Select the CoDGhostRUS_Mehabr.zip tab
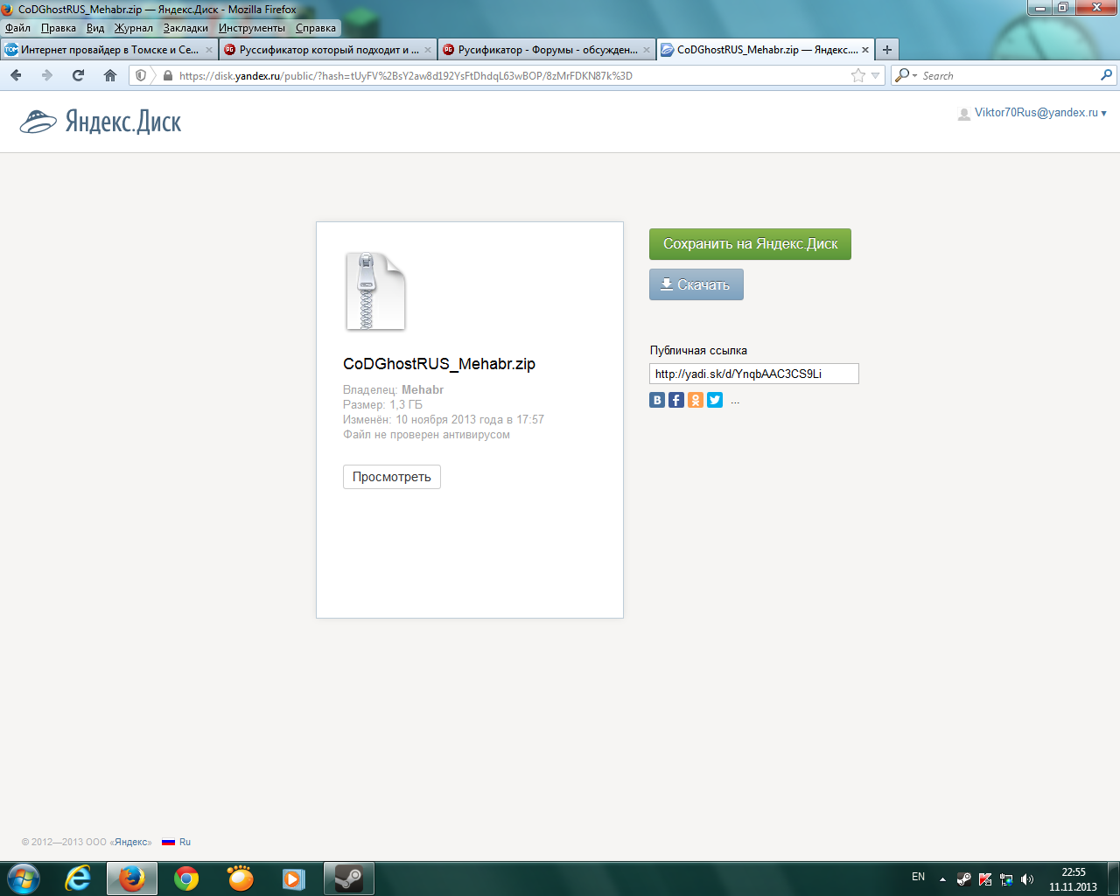This screenshot has height=896, width=1120. pyautogui.click(x=766, y=50)
